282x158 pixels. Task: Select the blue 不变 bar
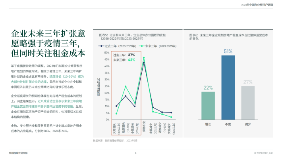point(228,88)
